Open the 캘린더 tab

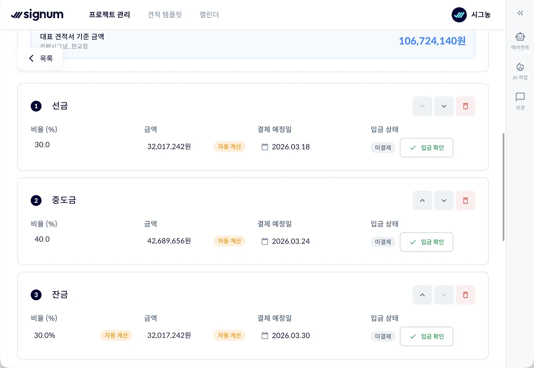[x=209, y=15]
